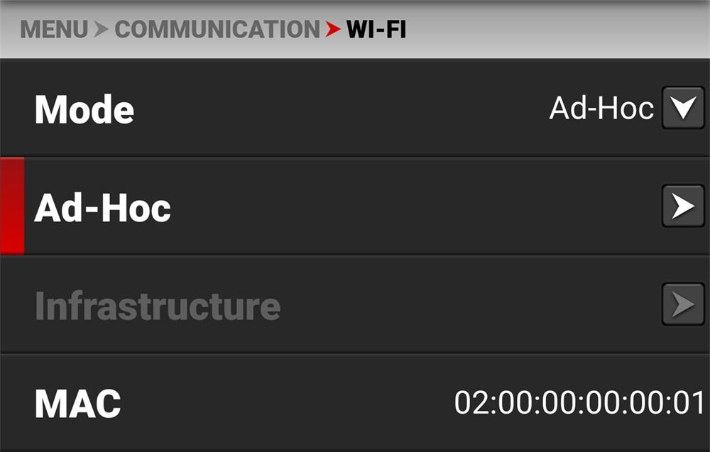This screenshot has width=710, height=452.
Task: Click the disabled Infrastructure label
Action: point(158,307)
